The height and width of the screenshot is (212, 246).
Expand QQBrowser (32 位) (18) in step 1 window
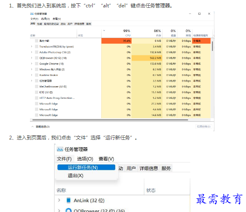click(x=32, y=58)
